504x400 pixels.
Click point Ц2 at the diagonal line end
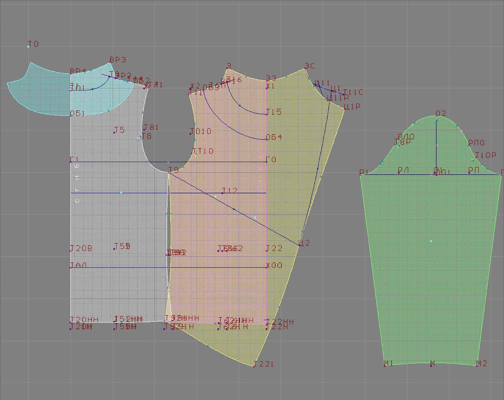pos(299,245)
